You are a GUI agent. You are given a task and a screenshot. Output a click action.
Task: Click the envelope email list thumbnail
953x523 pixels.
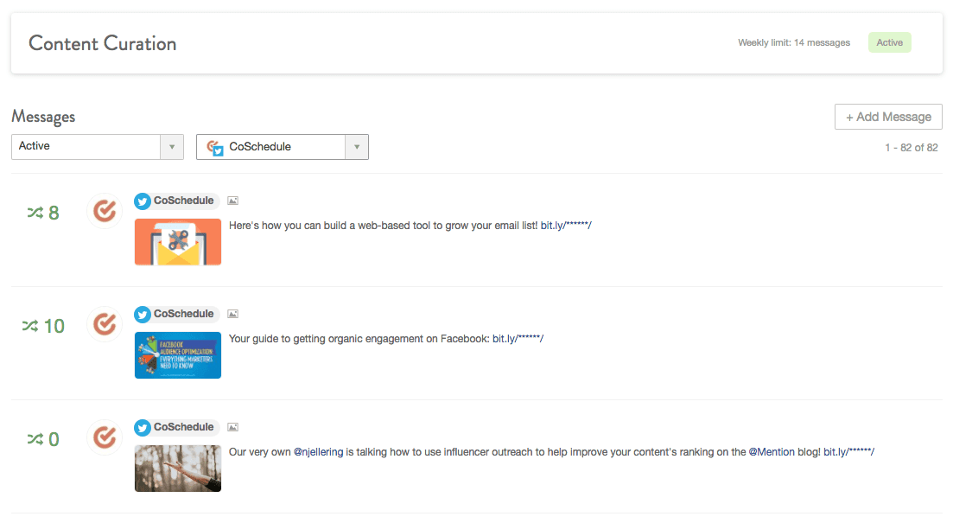click(x=178, y=242)
